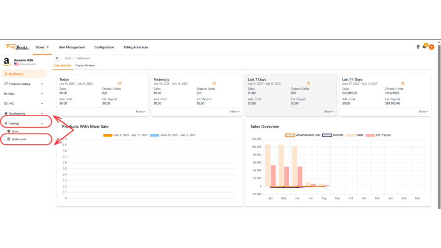Open the Stores dropdown menu
The height and width of the screenshot is (248, 441).
(42, 47)
